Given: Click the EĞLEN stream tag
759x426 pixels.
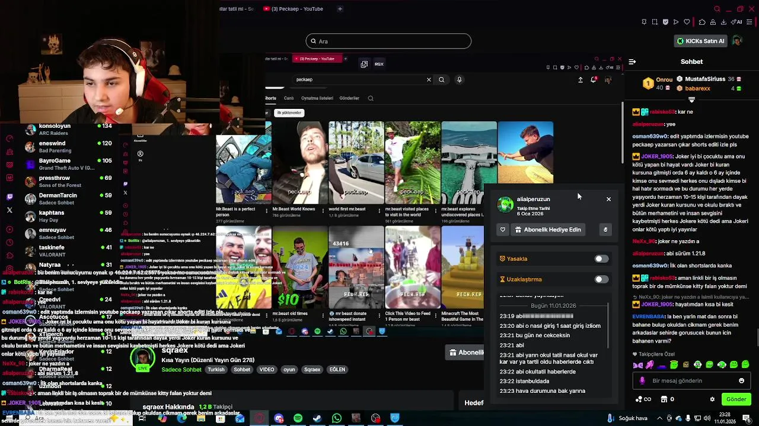Looking at the screenshot, I should point(337,369).
